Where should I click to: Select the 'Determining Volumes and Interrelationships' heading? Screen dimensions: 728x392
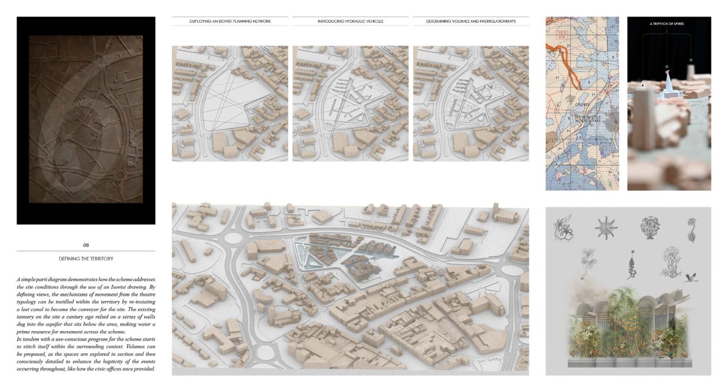[470, 21]
